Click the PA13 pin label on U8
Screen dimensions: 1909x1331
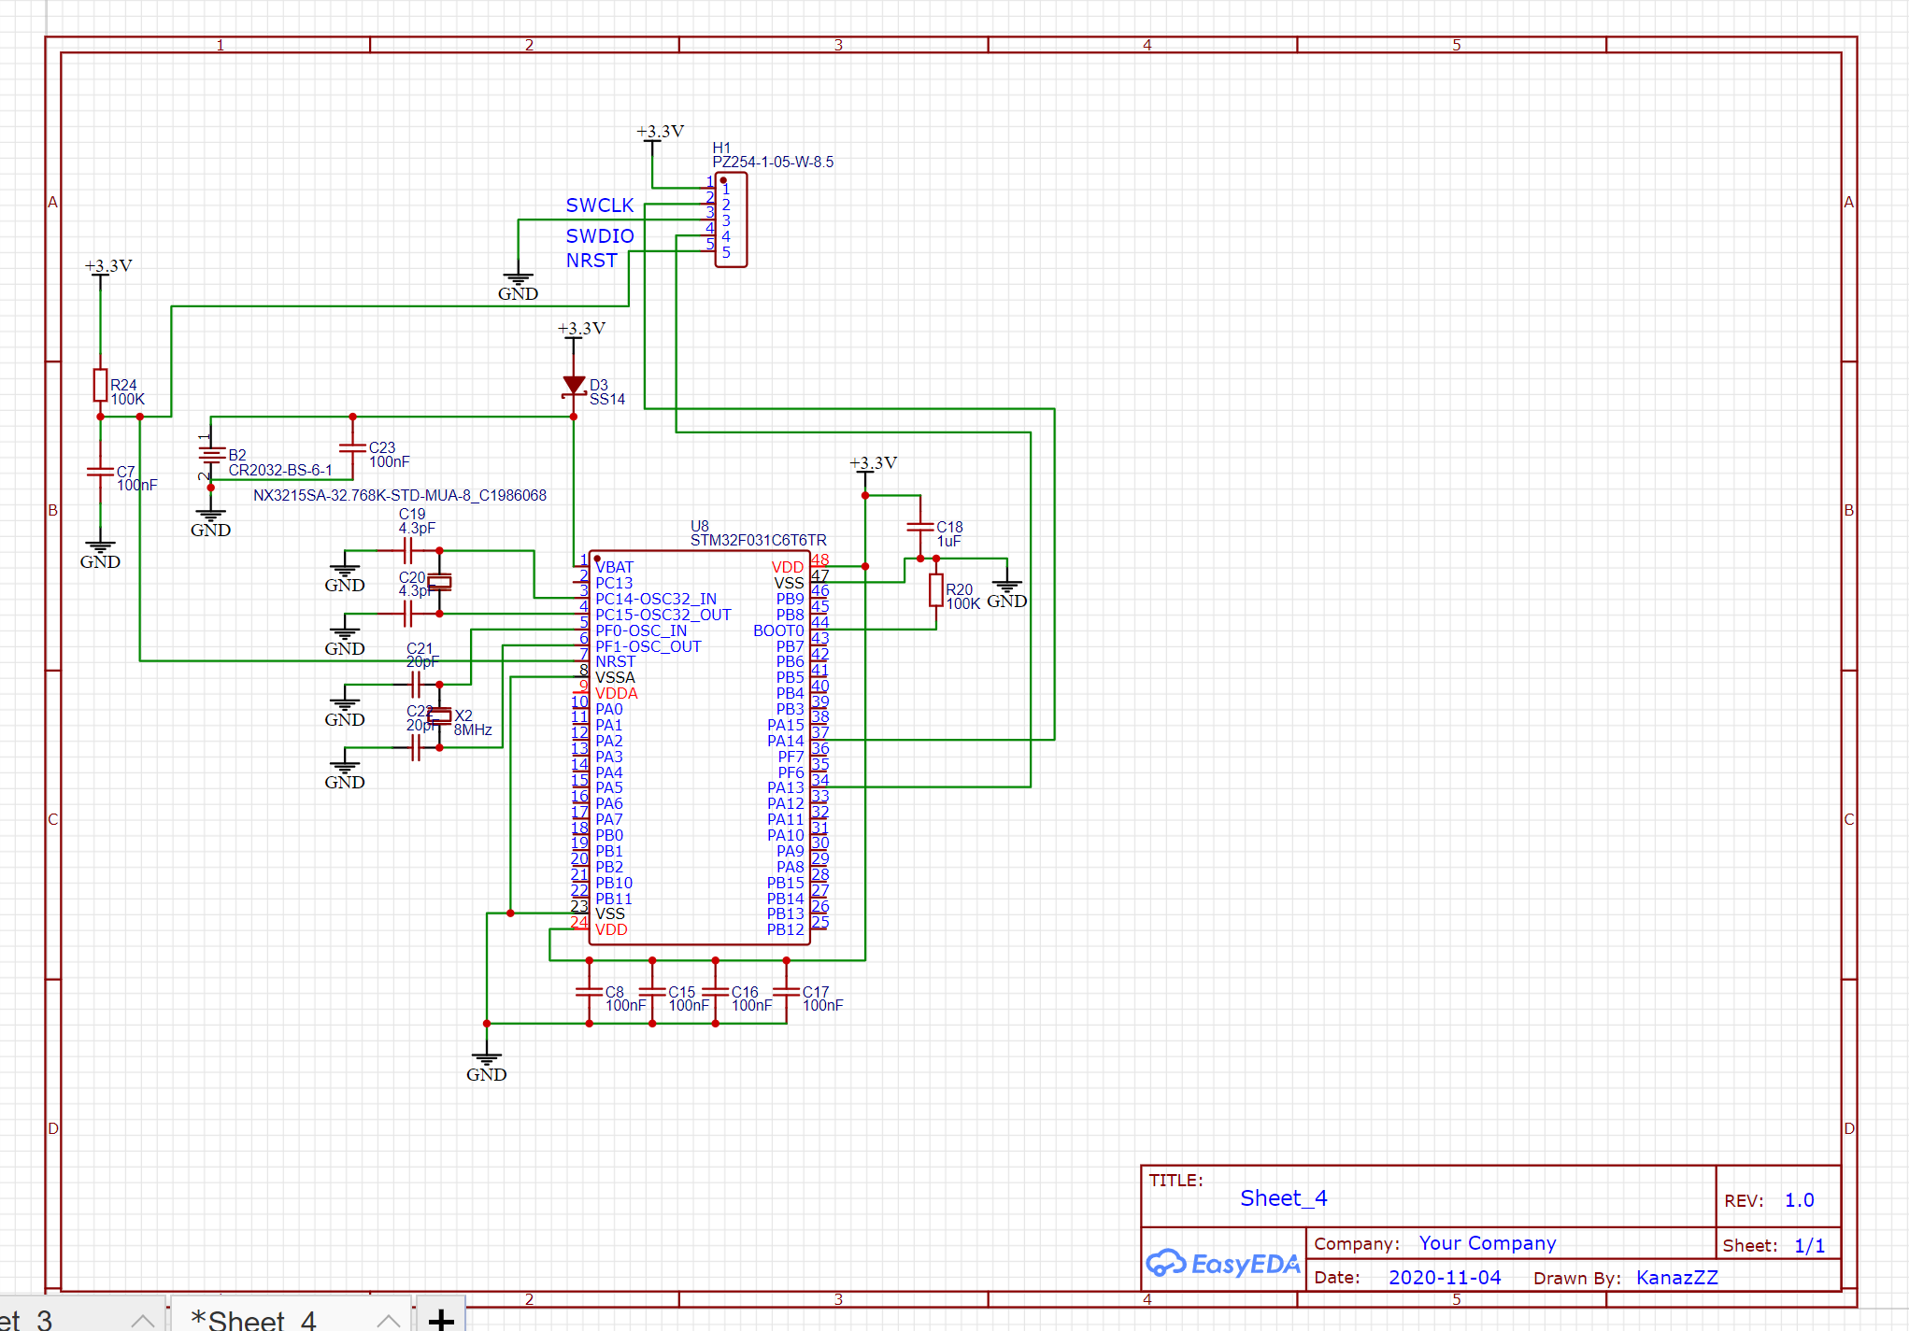(785, 787)
